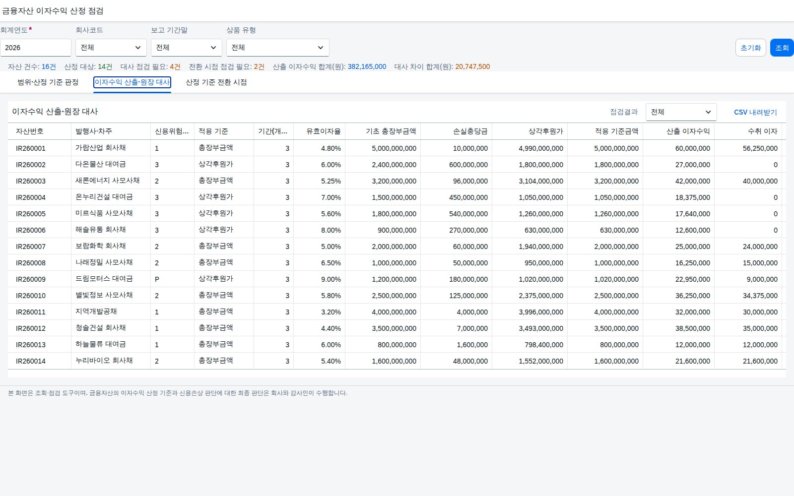Click 미르식품 사모사채 cell
This screenshot has width=794, height=496.
tap(111, 214)
